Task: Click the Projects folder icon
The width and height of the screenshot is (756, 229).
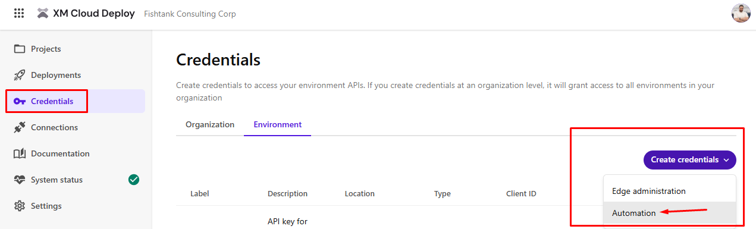Action: coord(20,49)
